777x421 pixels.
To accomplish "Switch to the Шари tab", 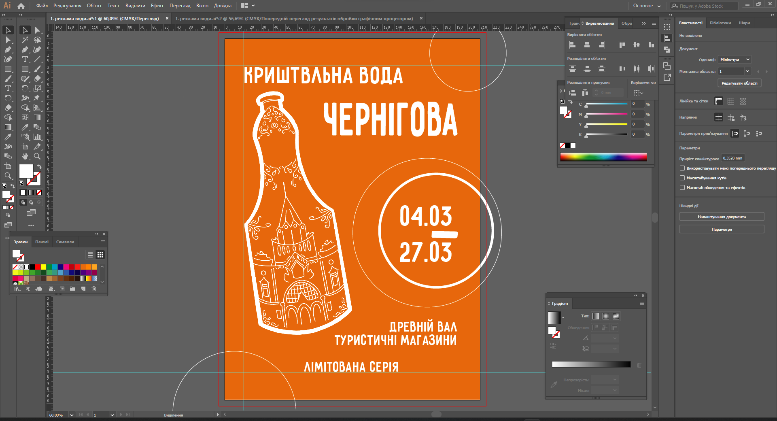I will pyautogui.click(x=744, y=23).
